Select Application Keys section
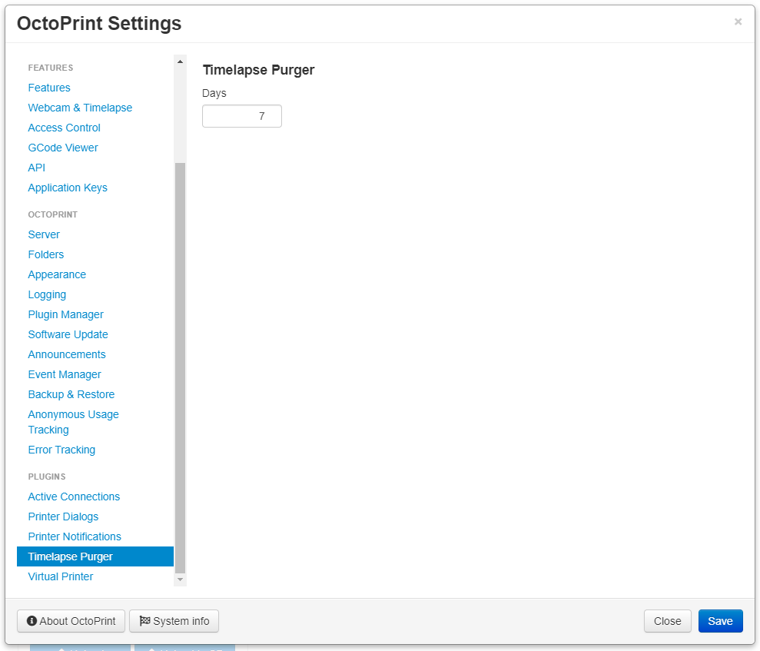Screen dimensions: 760x651 tap(68, 188)
